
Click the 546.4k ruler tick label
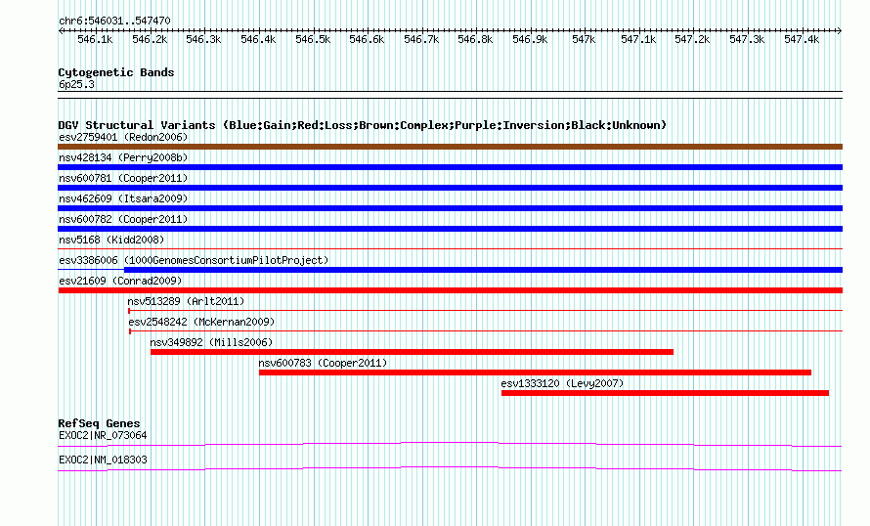tap(258, 39)
